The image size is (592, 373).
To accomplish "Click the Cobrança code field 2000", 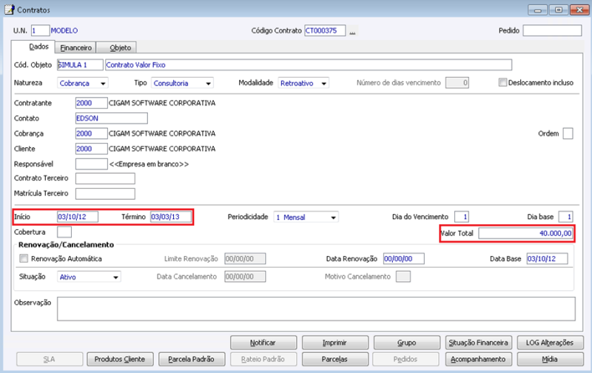I will click(x=91, y=133).
